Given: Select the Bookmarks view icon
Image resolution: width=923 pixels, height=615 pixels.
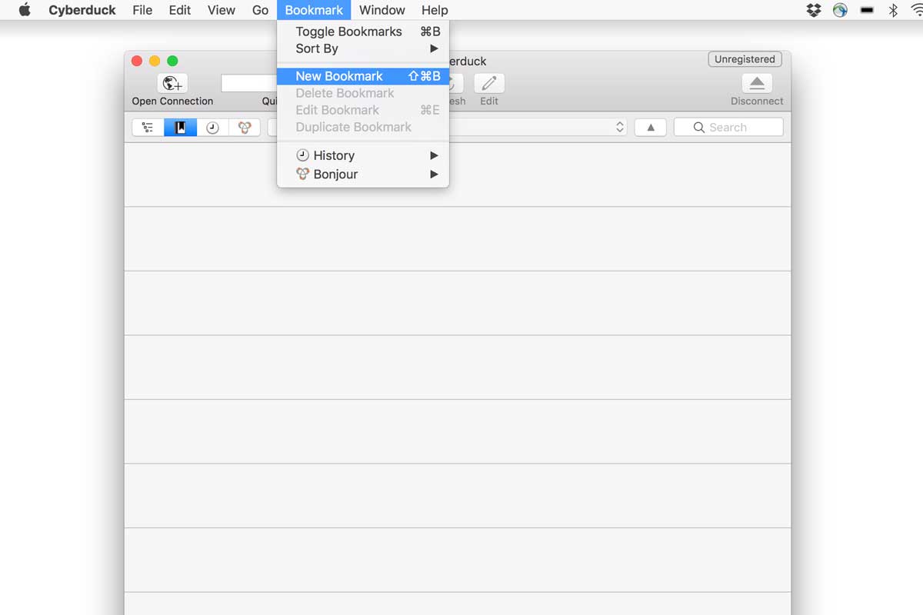Looking at the screenshot, I should pos(181,128).
